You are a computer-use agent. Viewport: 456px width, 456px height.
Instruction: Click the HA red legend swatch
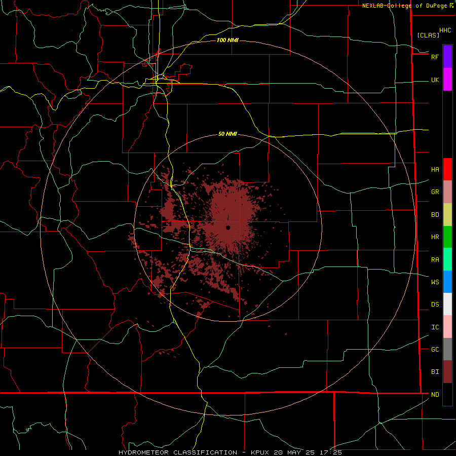click(447, 169)
